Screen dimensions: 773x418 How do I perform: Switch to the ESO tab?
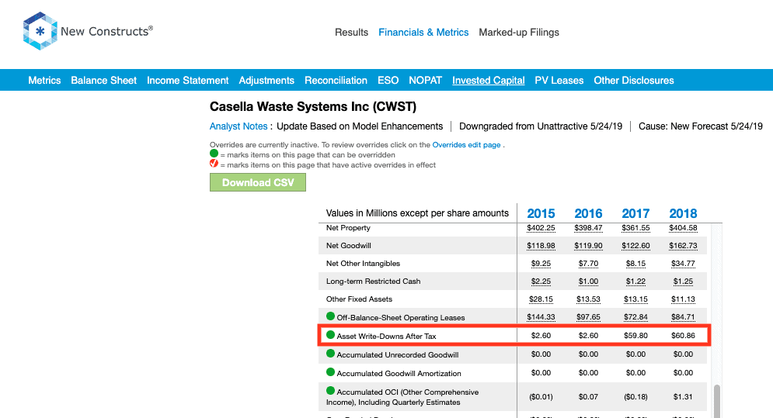(x=388, y=80)
